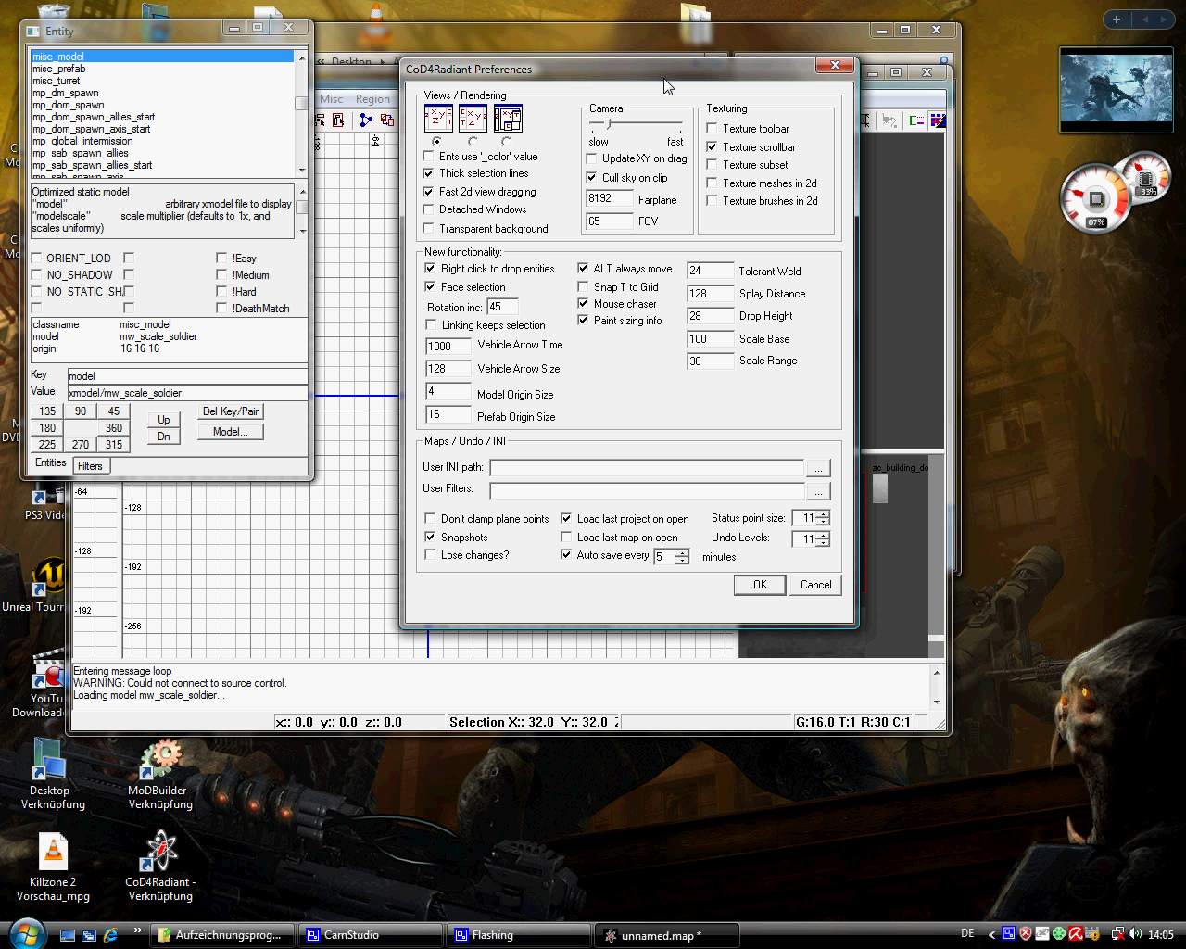Switch to the CamStudio taskbar item
This screenshot has height=949, width=1186.
click(371, 935)
